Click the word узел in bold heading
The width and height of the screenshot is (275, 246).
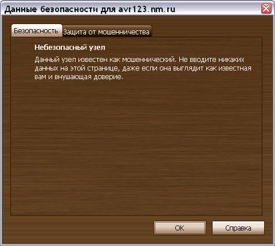pos(97,48)
